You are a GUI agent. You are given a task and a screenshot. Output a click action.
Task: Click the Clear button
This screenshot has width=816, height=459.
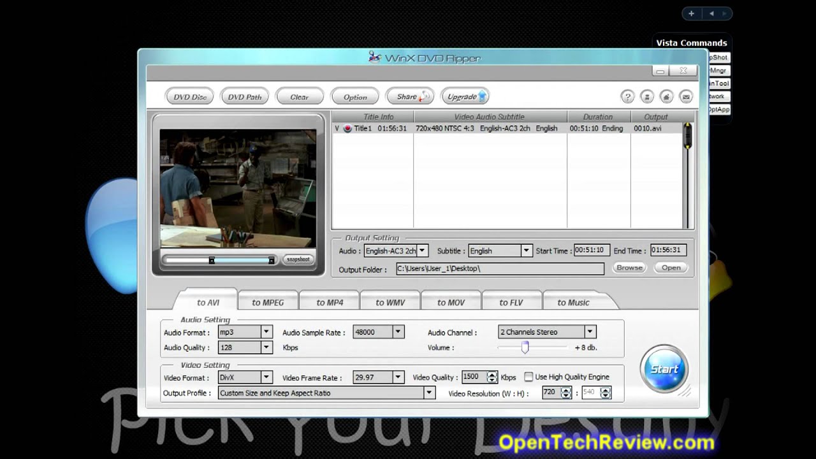[x=300, y=97]
